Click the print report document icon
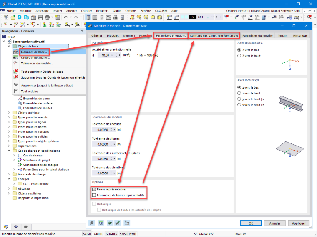This screenshot has height=237, width=317. tap(58, 17)
